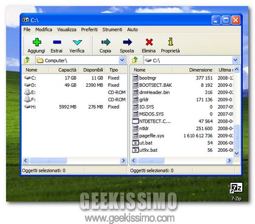Select the drmHeader.bin file icon
Screen dimensions: 255x224
coord(135,92)
